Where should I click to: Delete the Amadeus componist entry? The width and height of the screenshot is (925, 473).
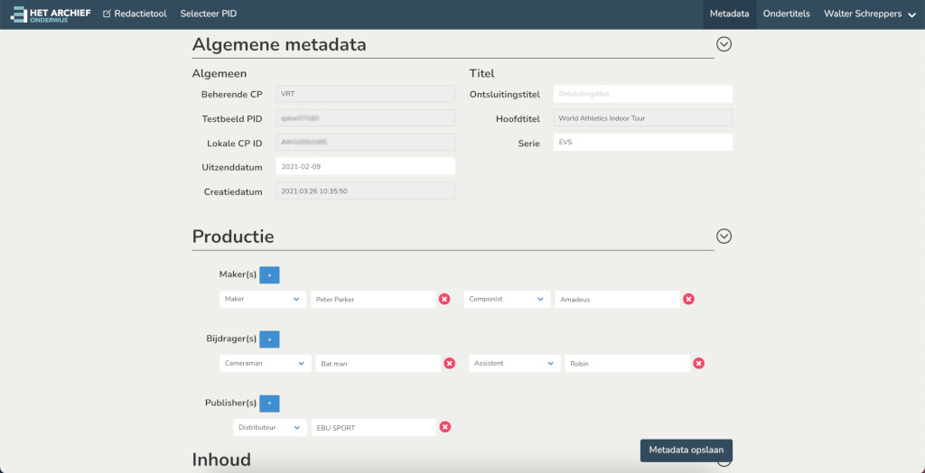tap(688, 299)
